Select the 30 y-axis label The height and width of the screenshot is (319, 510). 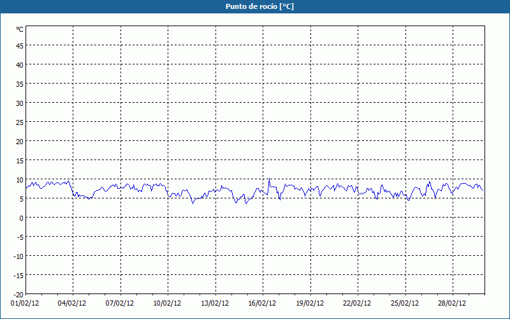click(20, 103)
